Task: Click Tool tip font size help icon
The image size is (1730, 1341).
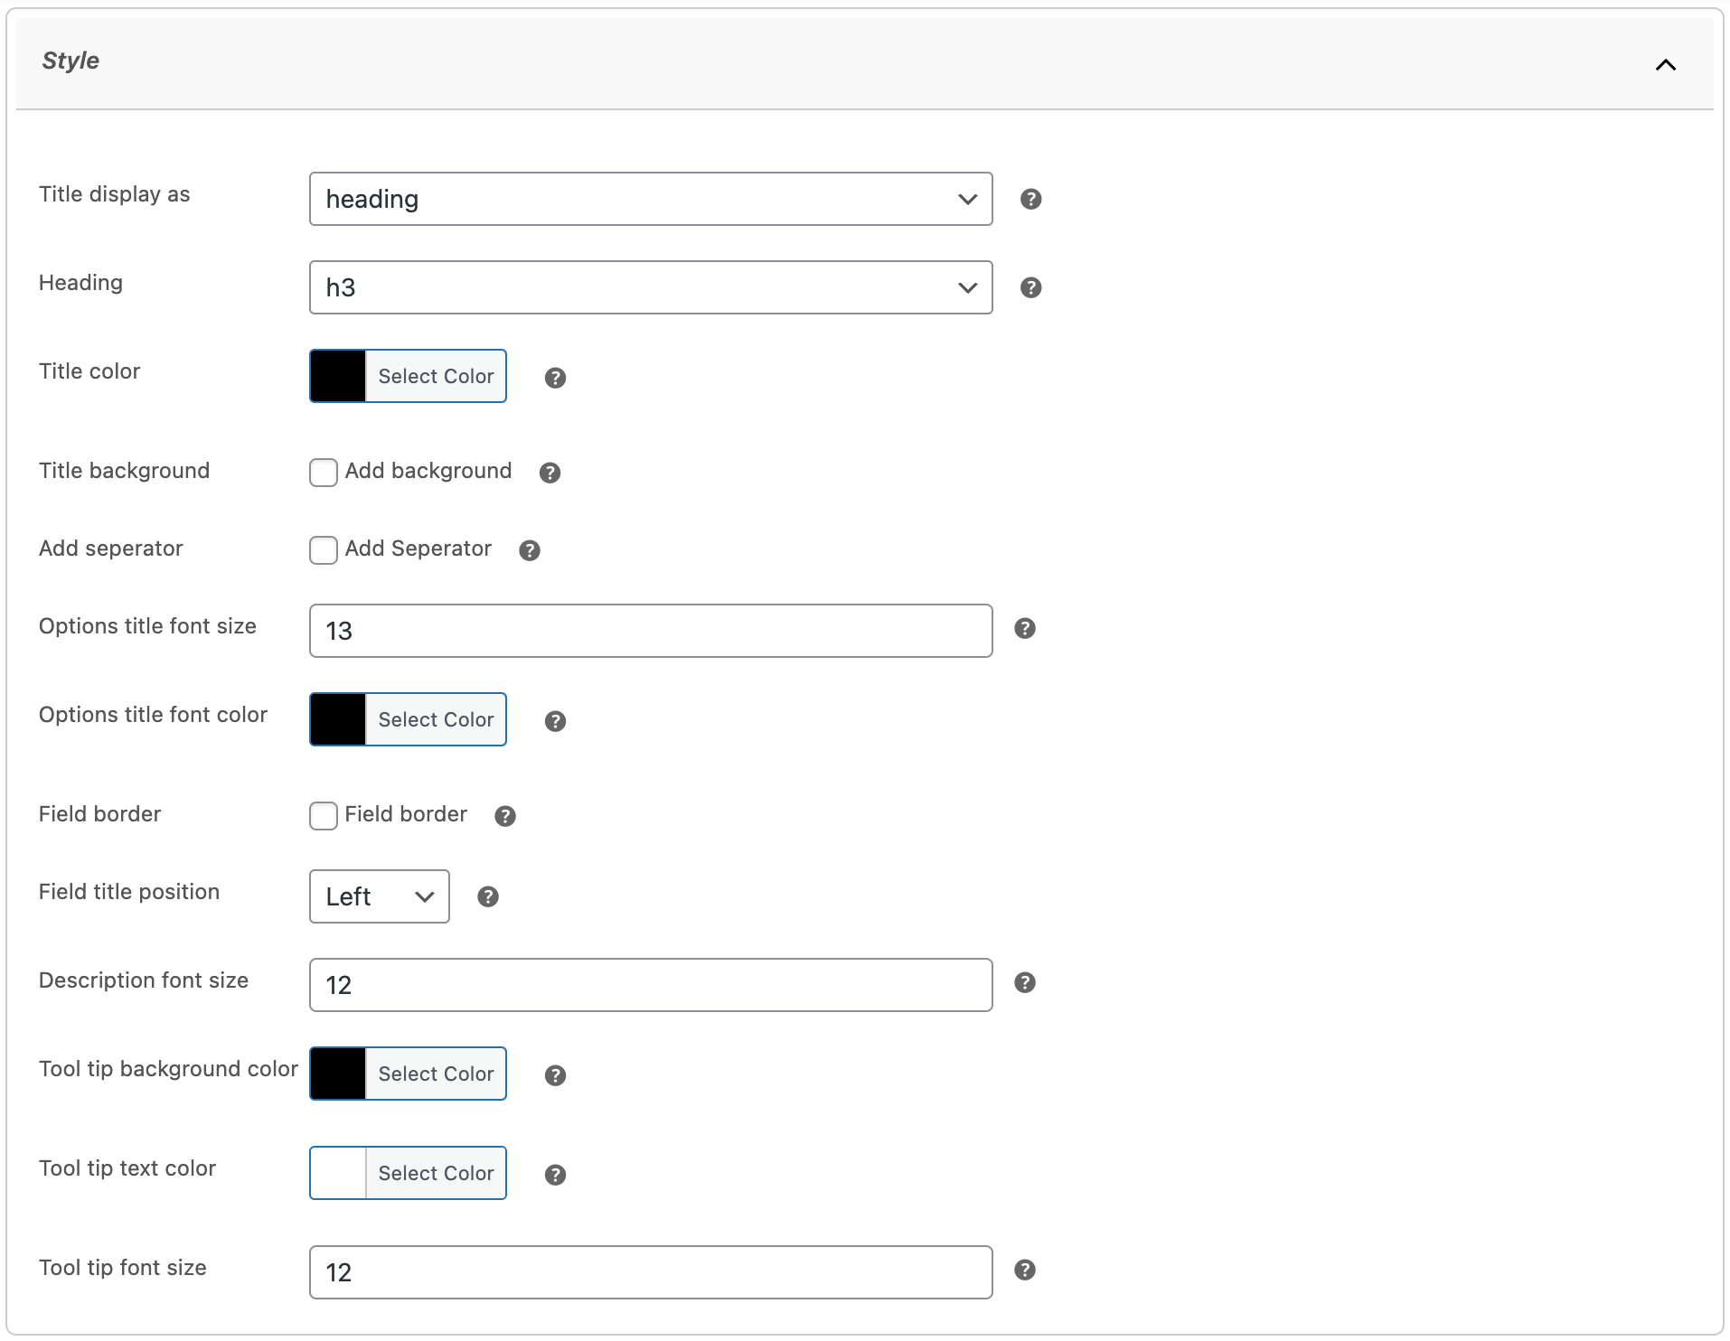Action: tap(1025, 1270)
